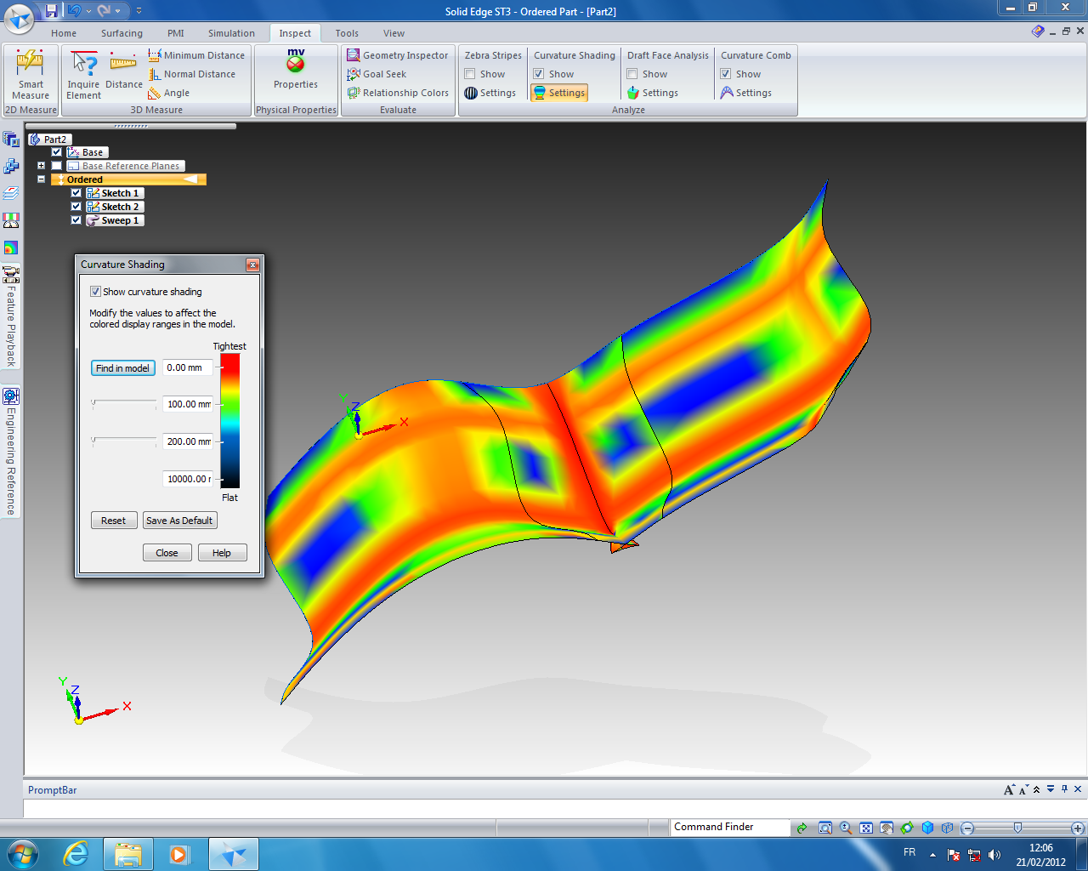The height and width of the screenshot is (871, 1088).
Task: Open the Solid Edge application button
Action: [x=19, y=17]
